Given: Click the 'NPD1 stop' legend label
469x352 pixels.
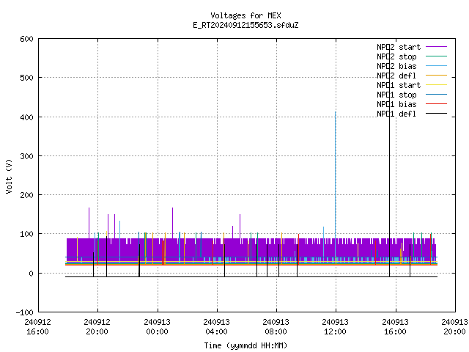Looking at the screenshot, I should [396, 95].
